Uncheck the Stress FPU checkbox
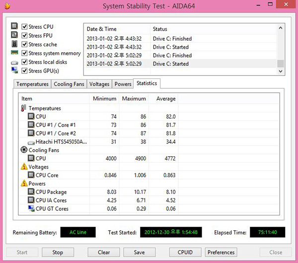 pos(24,35)
